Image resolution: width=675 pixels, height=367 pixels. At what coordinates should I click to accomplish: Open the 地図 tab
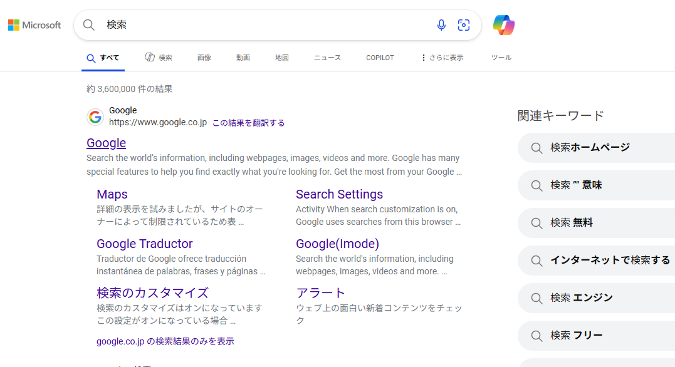[x=282, y=58]
